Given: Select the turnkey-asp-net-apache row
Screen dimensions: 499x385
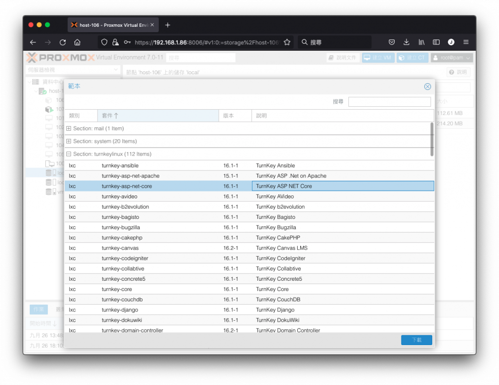Looking at the screenshot, I should (x=249, y=175).
